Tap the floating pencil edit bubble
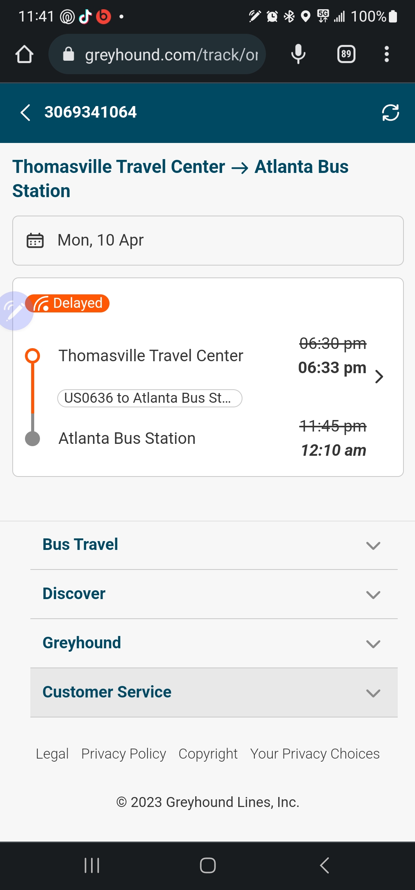Screen dimensions: 415x890 (15, 311)
